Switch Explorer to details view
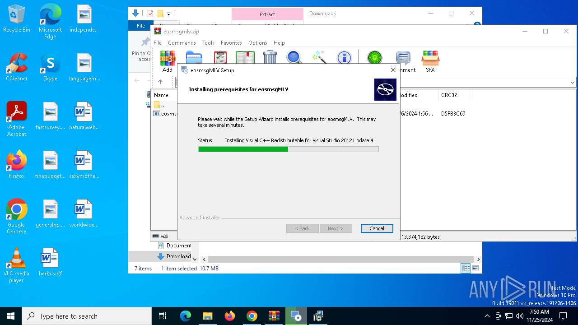 click(466, 268)
